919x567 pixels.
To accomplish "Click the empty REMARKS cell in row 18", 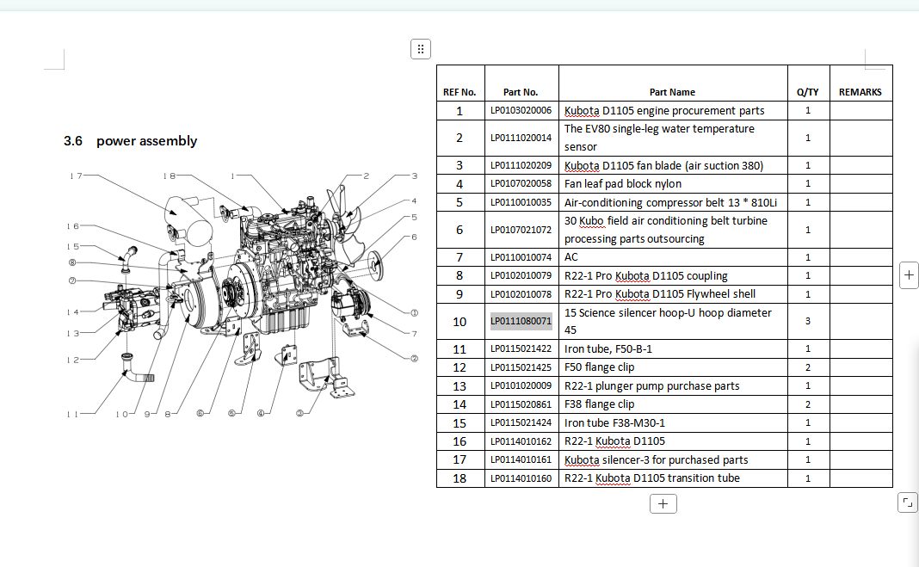I will tap(861, 478).
